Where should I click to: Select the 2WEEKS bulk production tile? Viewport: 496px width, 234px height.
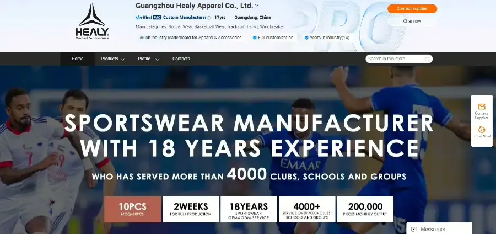[x=191, y=209]
